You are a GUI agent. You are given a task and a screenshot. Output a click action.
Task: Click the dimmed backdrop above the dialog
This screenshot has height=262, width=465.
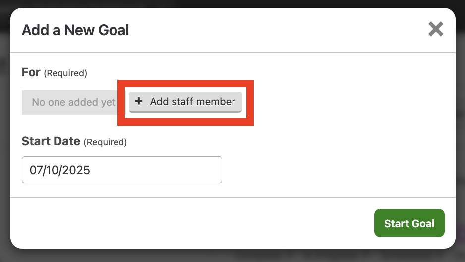[232, 3]
